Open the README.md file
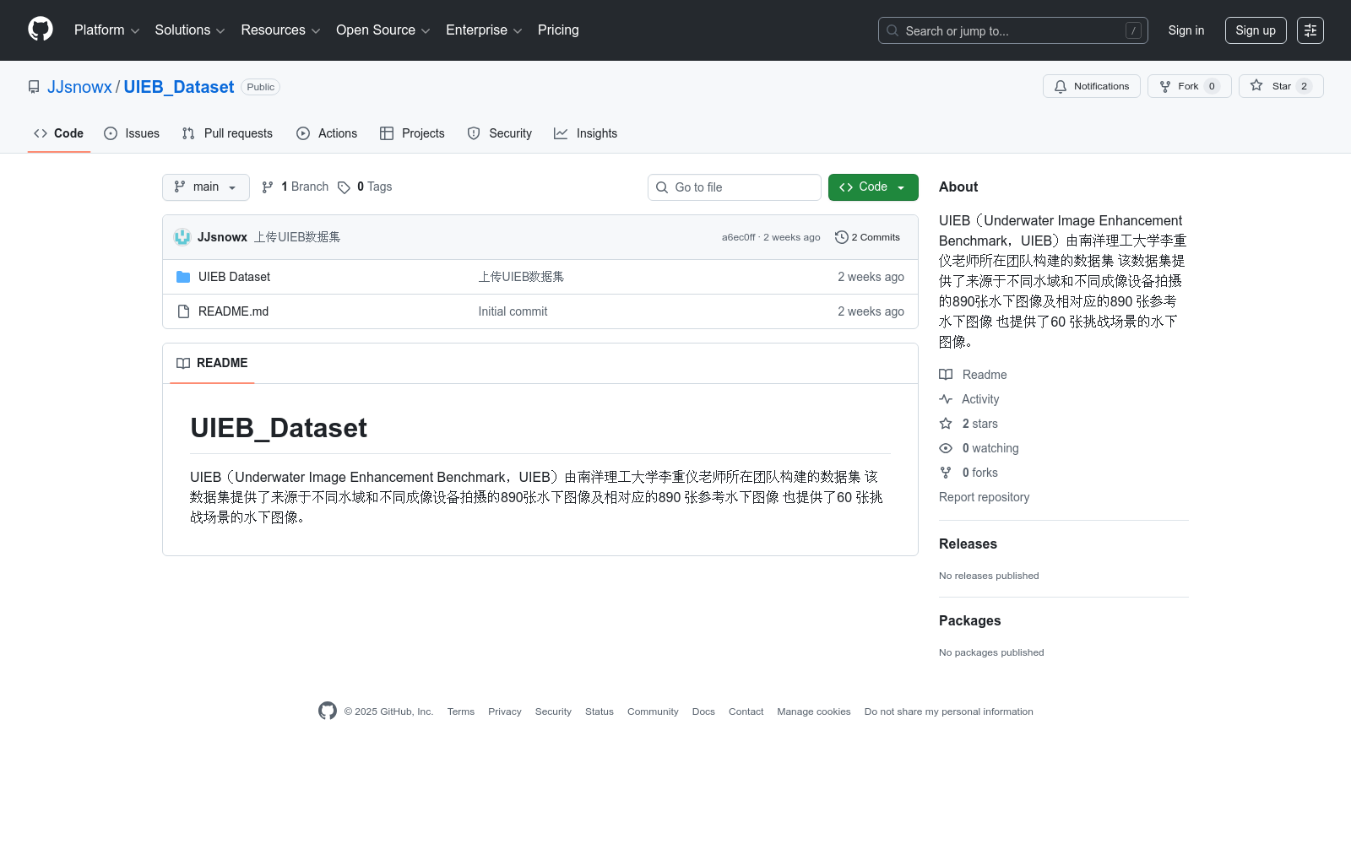The width and height of the screenshot is (1351, 844). 233,311
